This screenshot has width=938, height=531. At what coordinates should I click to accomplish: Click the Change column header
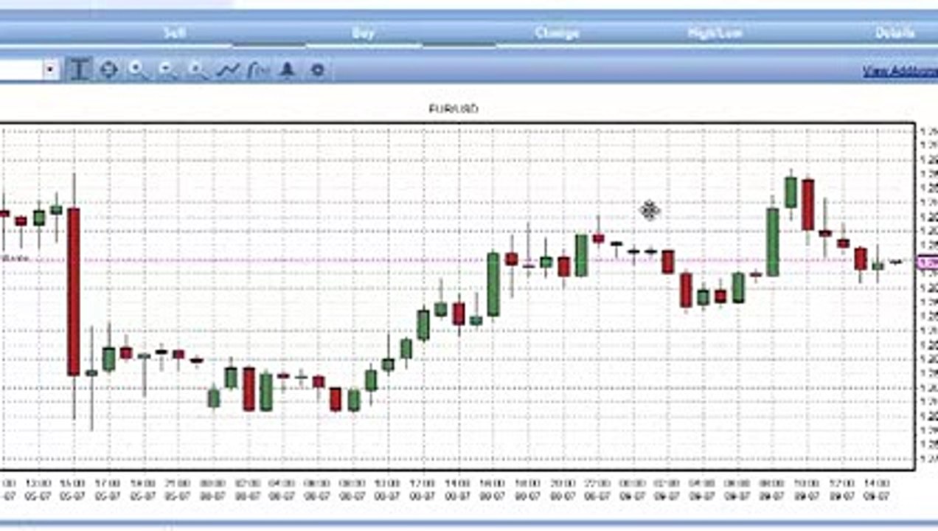pos(557,32)
